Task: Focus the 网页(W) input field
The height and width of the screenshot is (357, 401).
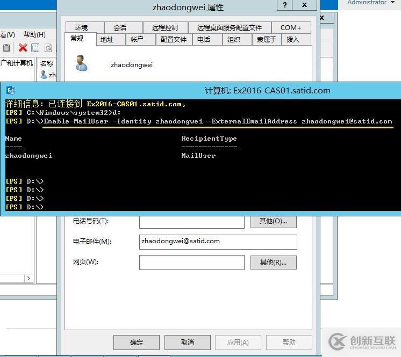Action: [x=192, y=263]
